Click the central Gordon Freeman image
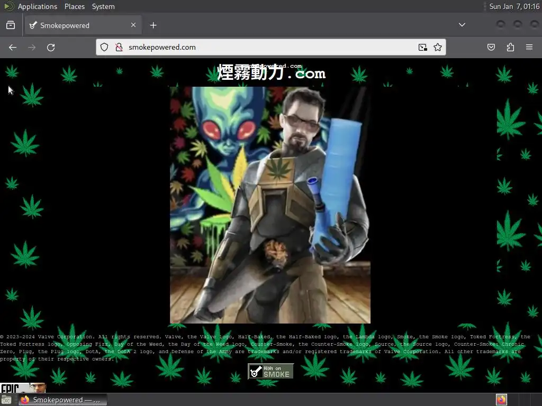This screenshot has width=542, height=406. coord(270,205)
